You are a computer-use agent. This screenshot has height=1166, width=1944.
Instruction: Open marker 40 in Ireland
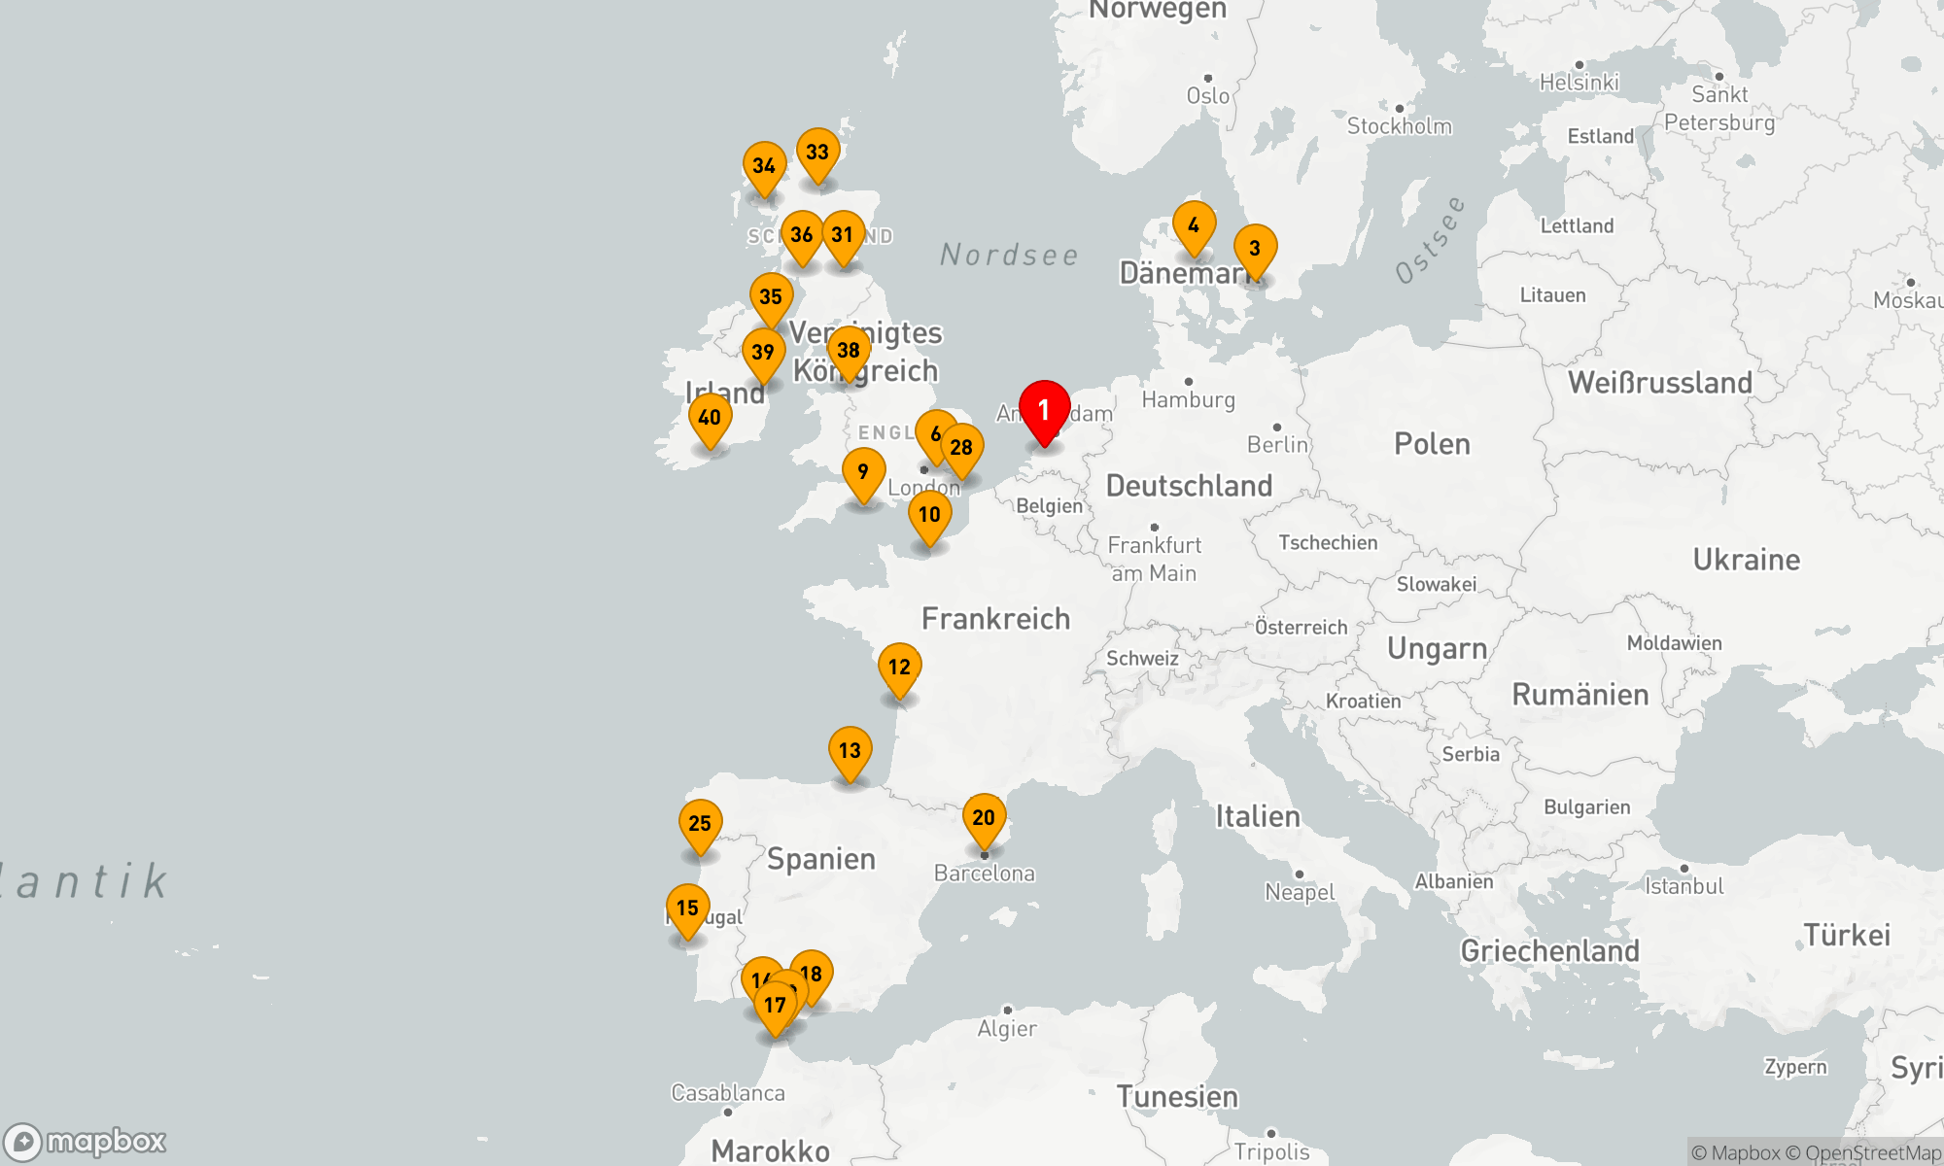pyautogui.click(x=710, y=418)
